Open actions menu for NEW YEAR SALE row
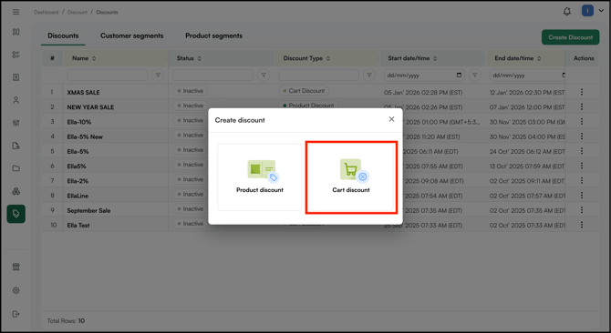This screenshot has height=333, width=611. pyautogui.click(x=582, y=106)
